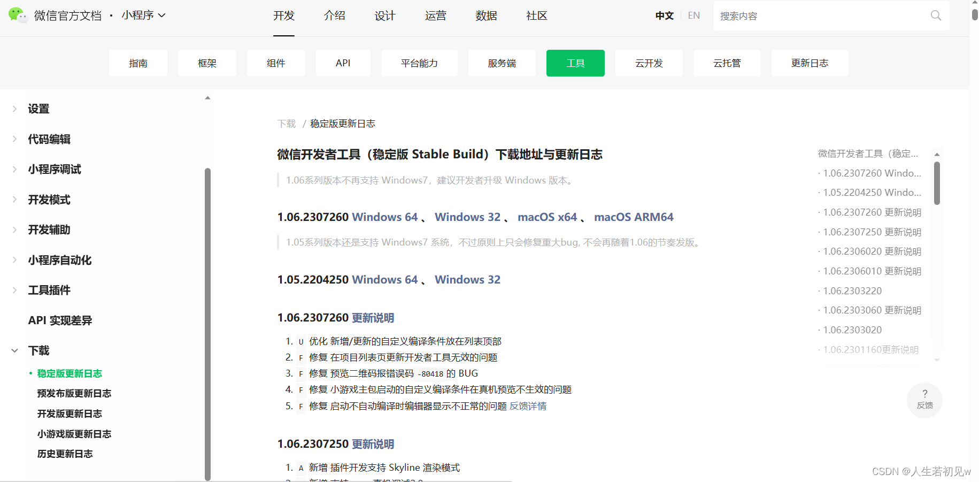Jump to 1.06.2306020 更新说明 in outline

pyautogui.click(x=872, y=251)
